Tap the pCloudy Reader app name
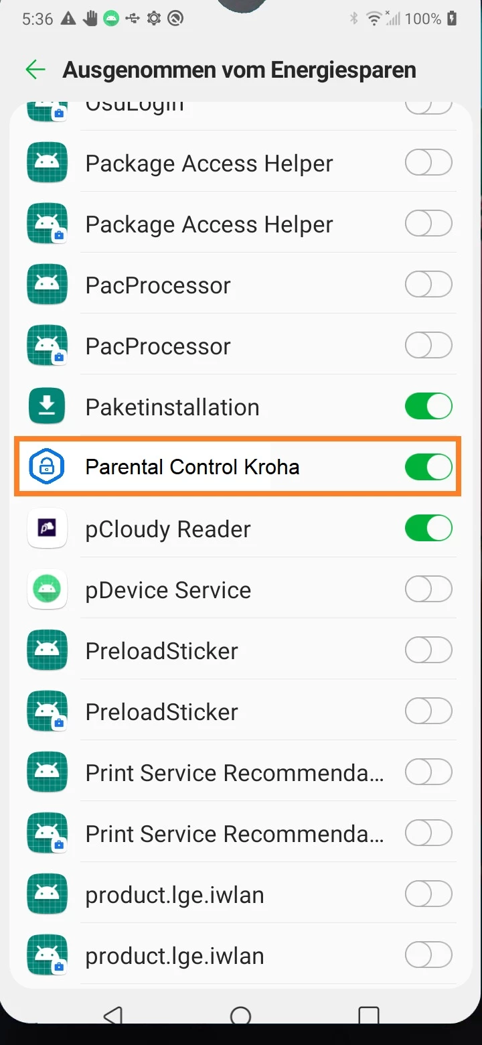This screenshot has height=1045, width=482. point(168,529)
